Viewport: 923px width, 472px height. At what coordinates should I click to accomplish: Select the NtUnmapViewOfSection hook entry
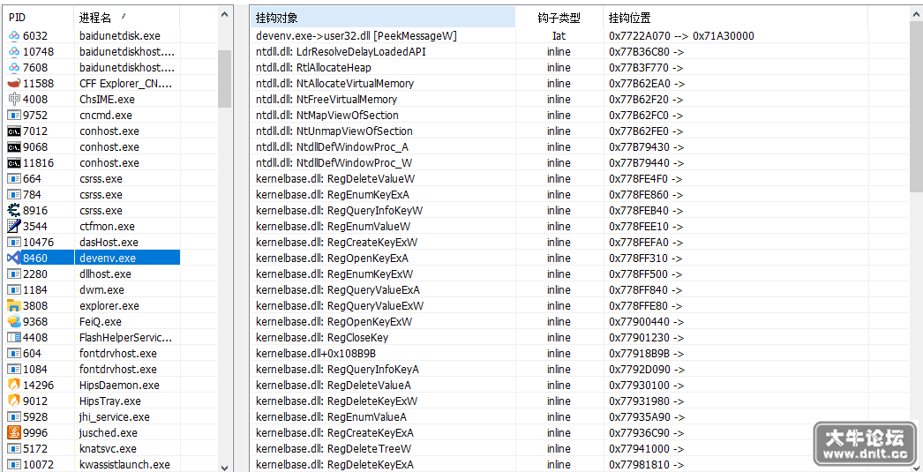click(580, 131)
